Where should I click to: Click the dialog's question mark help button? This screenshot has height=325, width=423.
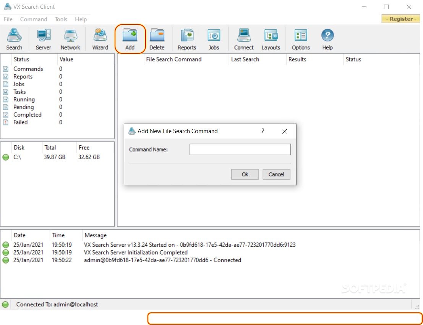tap(263, 131)
